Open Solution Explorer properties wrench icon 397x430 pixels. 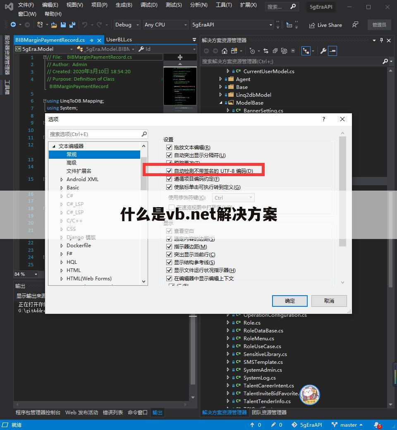coord(323,50)
